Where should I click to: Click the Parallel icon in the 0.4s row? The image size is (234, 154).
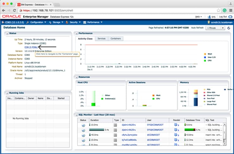coord(176,130)
